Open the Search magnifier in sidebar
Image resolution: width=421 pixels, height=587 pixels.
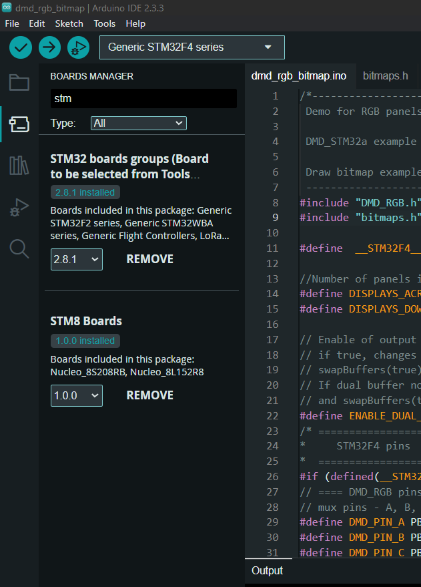point(19,249)
